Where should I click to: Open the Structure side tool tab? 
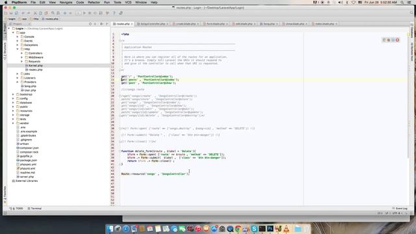pyautogui.click(x=5, y=51)
